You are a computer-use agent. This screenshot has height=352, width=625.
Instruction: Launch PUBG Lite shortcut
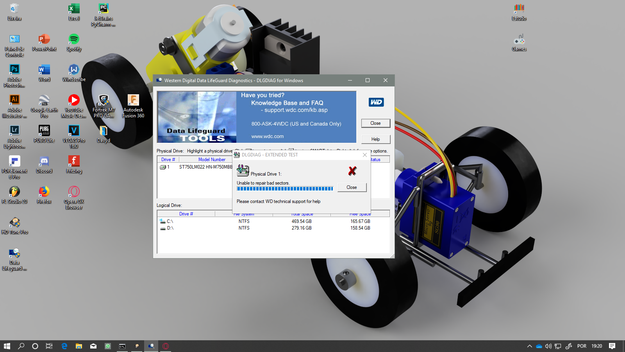pos(44,134)
